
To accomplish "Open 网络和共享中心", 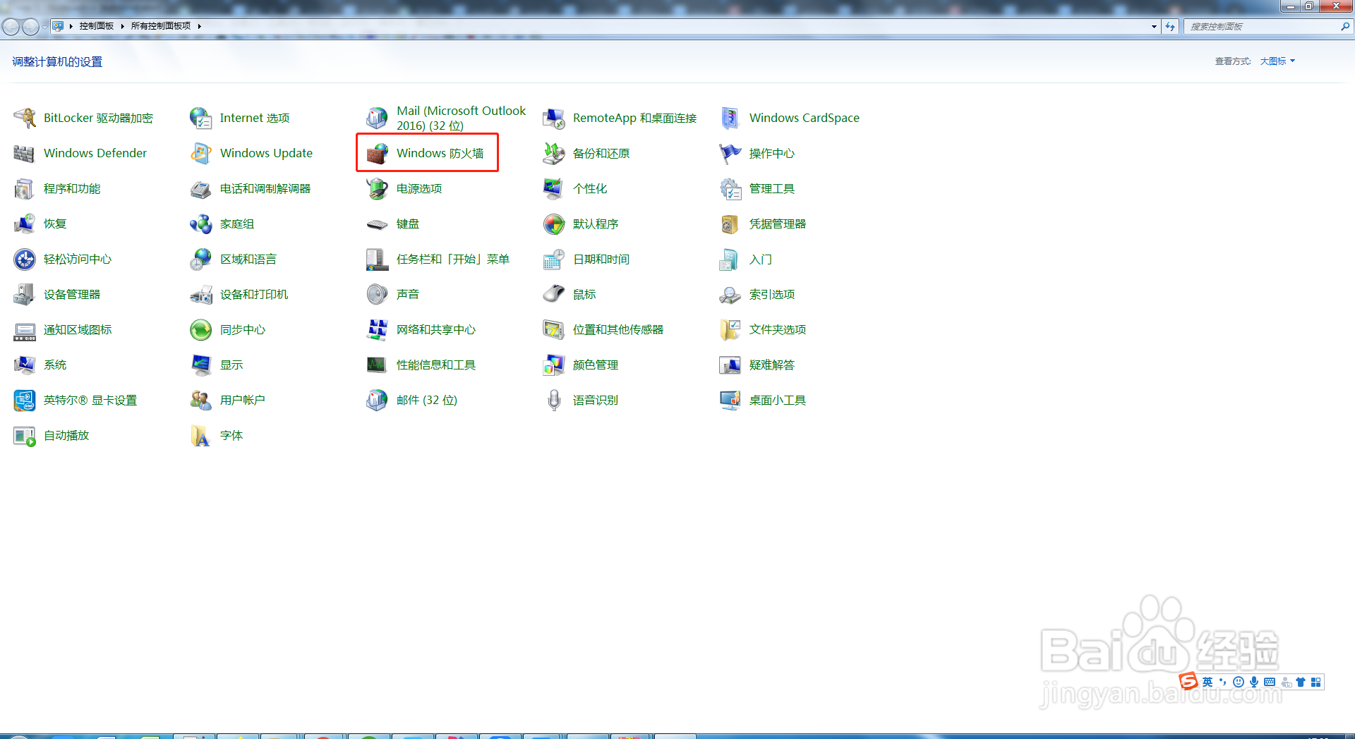I will tap(436, 329).
